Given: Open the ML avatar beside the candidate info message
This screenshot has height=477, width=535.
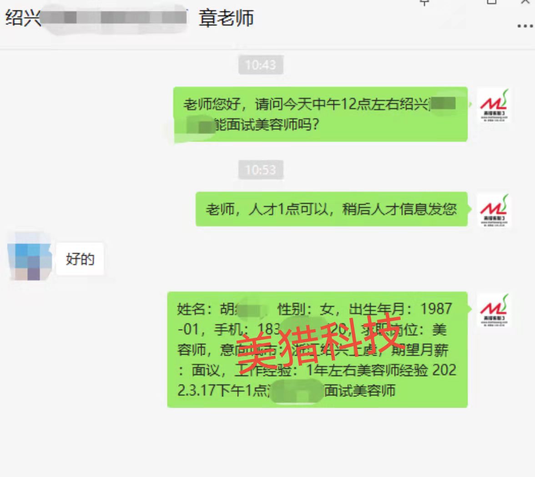Looking at the screenshot, I should [x=494, y=310].
